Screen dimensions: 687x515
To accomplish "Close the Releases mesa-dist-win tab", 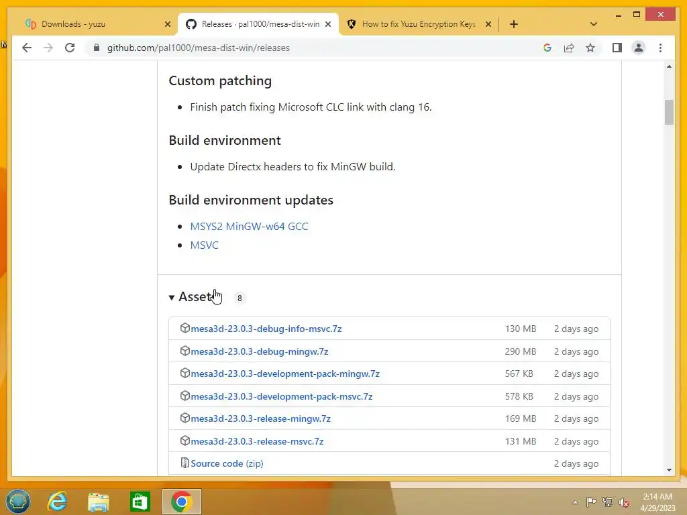I will [327, 24].
